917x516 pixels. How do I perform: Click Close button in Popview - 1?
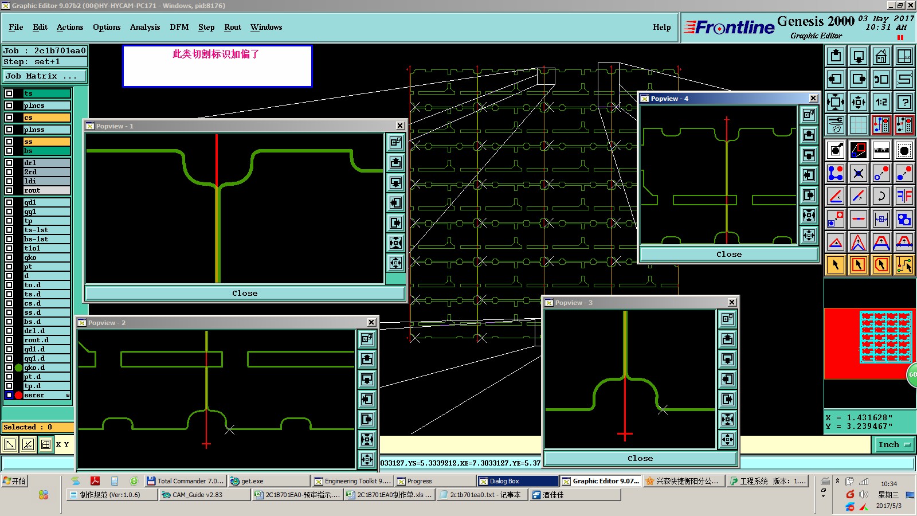245,293
